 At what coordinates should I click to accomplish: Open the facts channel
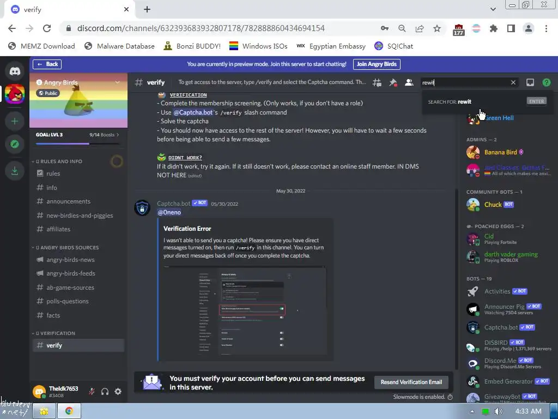pos(78,315)
